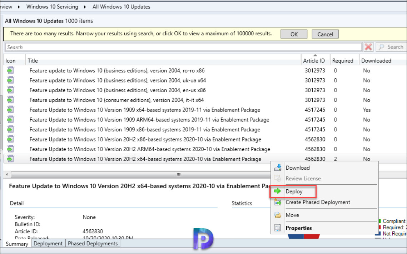Viewport: 407px width, 254px height.
Task: Select version 2004 en-us x86 update title
Action: point(117,90)
